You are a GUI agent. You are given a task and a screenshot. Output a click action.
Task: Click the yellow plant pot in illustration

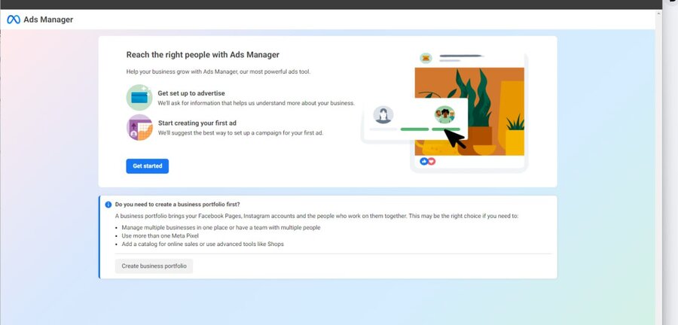coord(515,139)
